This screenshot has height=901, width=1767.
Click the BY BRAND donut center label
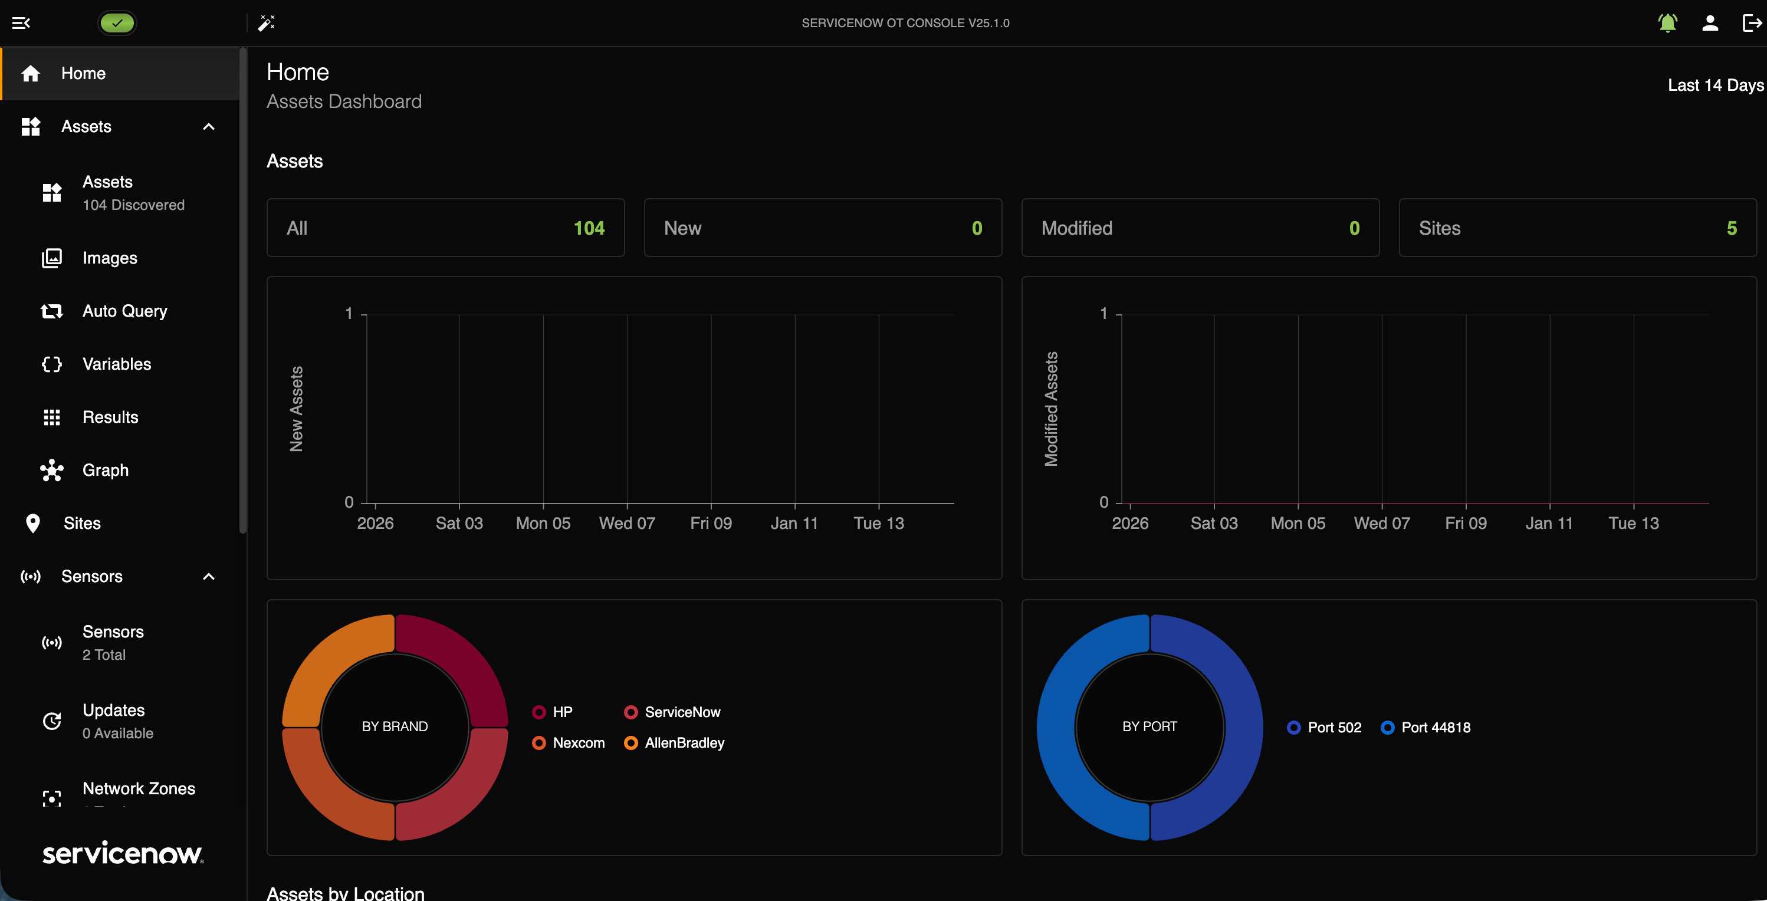pyautogui.click(x=395, y=727)
